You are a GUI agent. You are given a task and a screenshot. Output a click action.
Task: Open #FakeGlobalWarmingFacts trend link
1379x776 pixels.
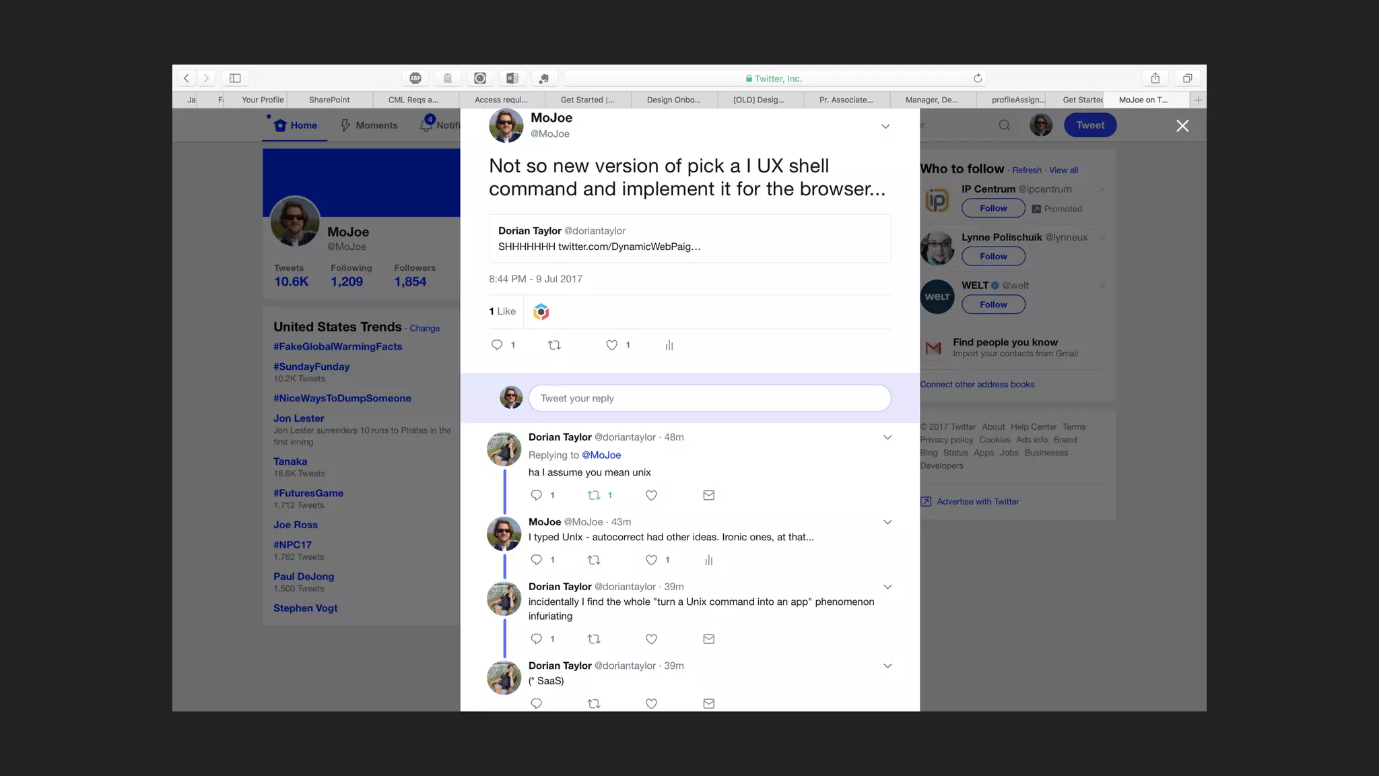[337, 346]
